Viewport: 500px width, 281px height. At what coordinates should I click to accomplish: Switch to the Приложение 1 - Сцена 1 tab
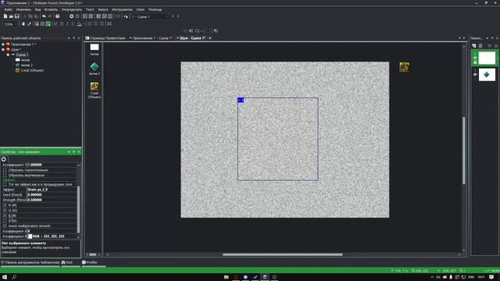click(x=152, y=38)
